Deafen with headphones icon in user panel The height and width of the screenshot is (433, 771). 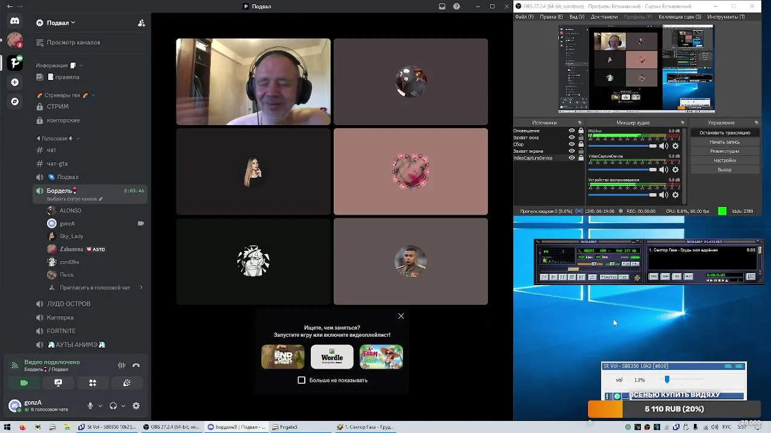tap(113, 406)
